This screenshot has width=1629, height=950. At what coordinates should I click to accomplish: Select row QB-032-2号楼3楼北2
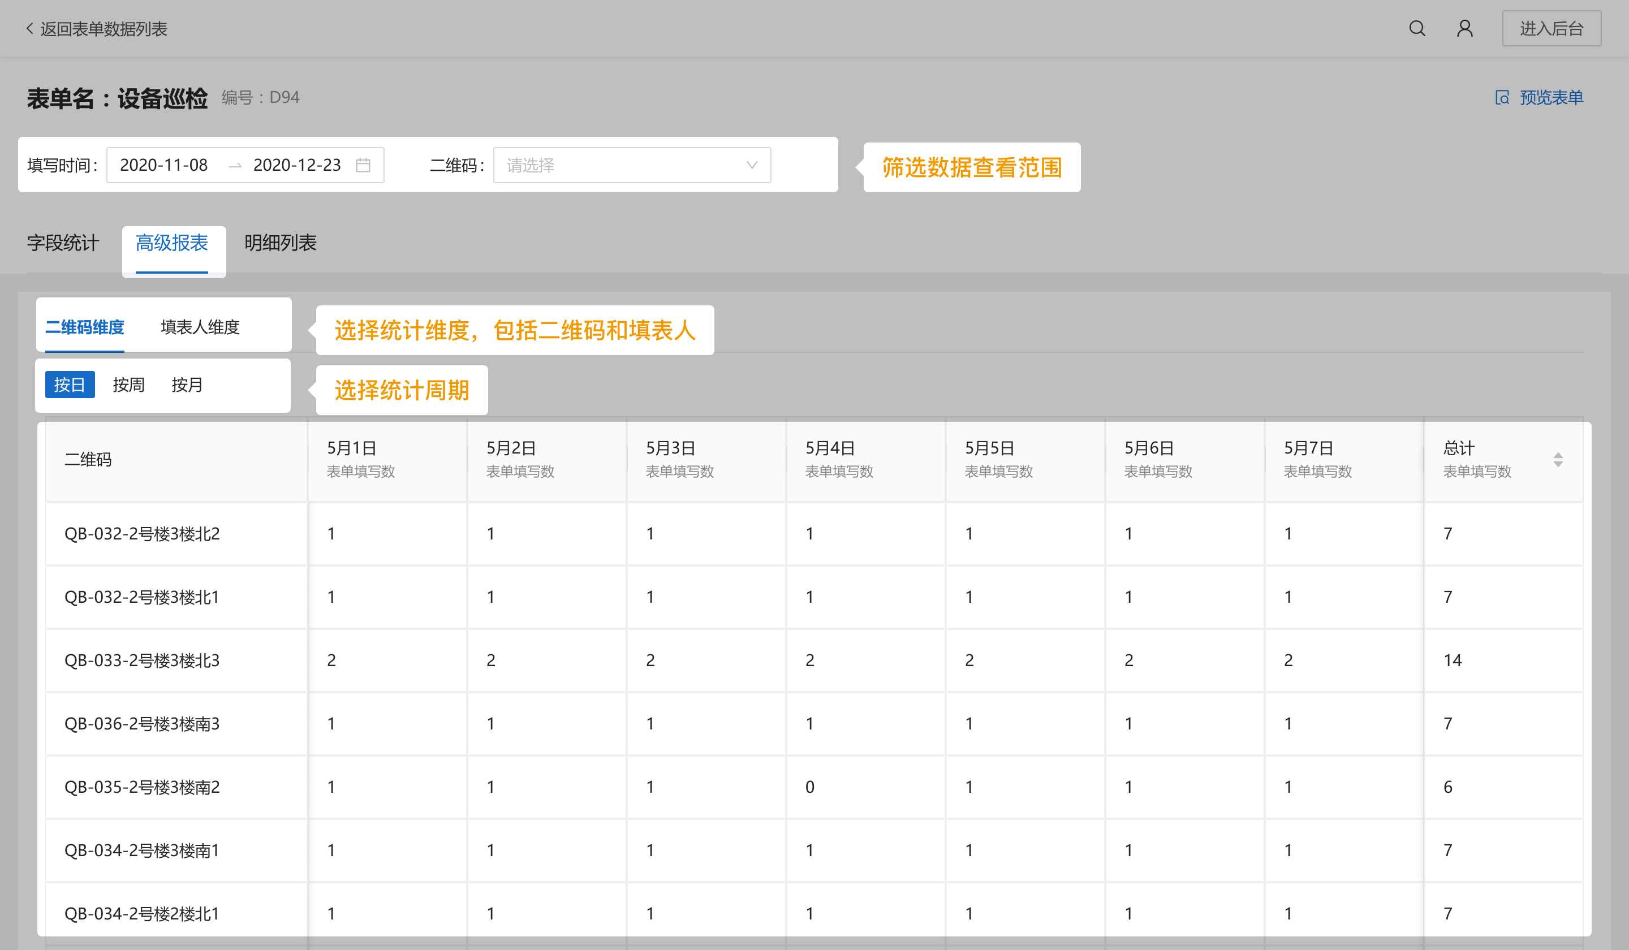tap(815, 534)
